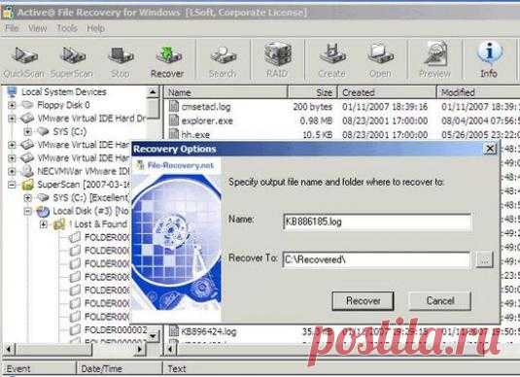Viewport: 520px width, 377px height.
Task: Focus the Name field containing KB886185.log
Action: pyautogui.click(x=377, y=222)
